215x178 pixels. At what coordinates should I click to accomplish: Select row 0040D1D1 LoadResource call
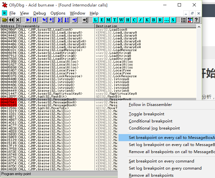pos(98,50)
